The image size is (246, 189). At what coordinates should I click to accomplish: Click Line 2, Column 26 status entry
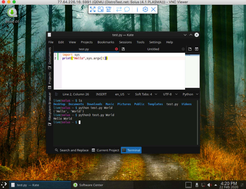(x=76, y=94)
